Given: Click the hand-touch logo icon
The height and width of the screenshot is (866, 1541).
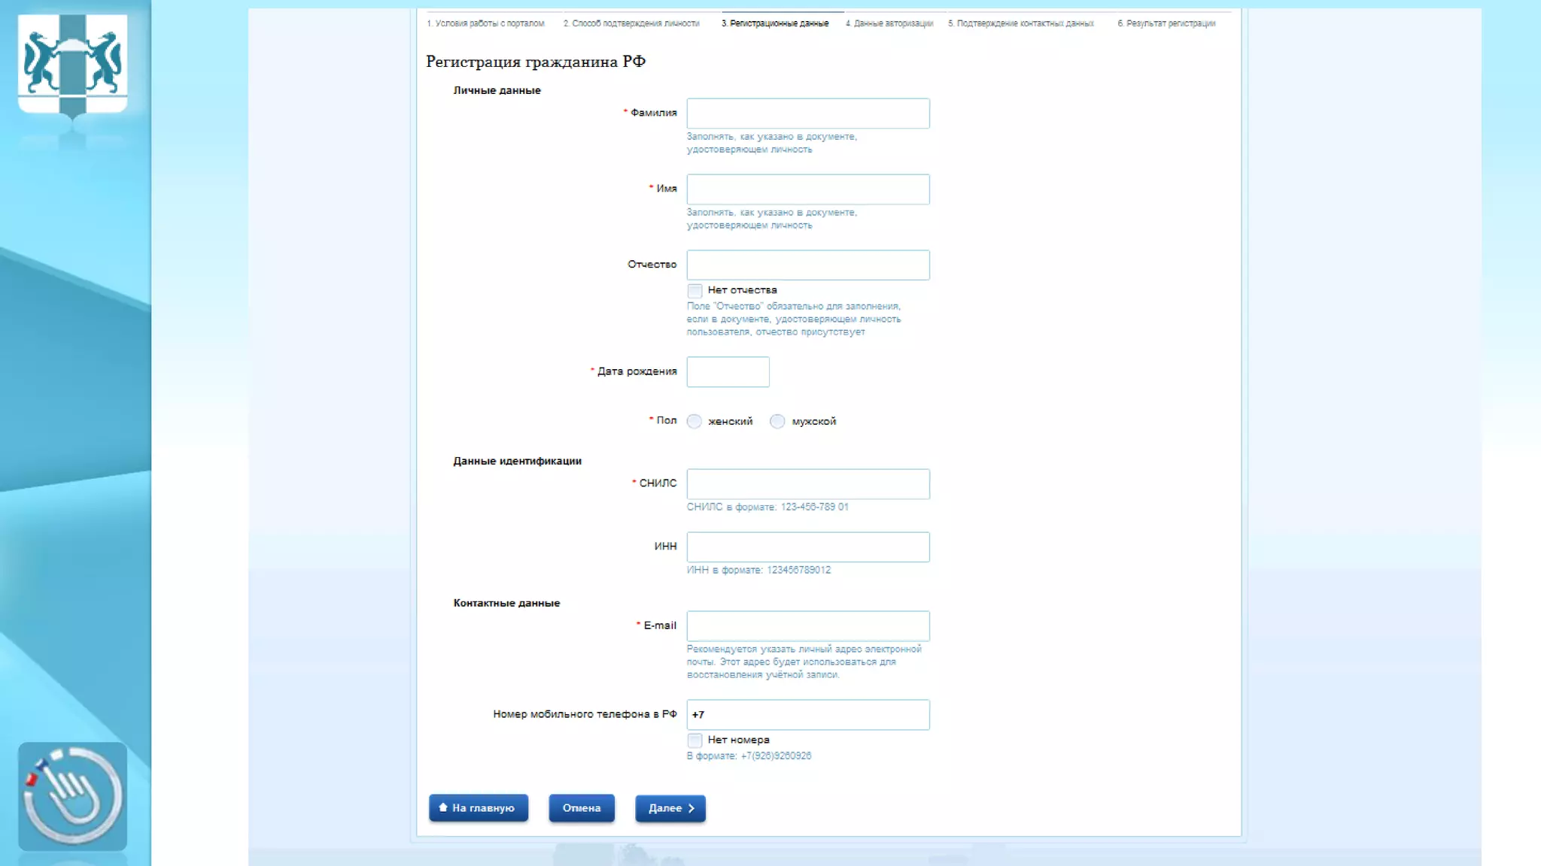Looking at the screenshot, I should coord(72,796).
